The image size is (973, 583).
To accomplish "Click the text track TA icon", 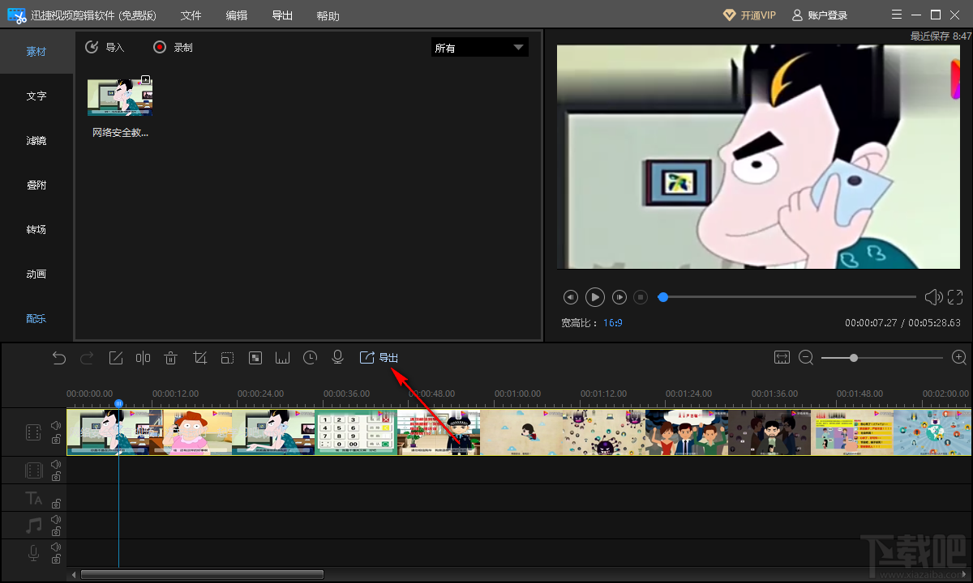I will [x=33, y=498].
